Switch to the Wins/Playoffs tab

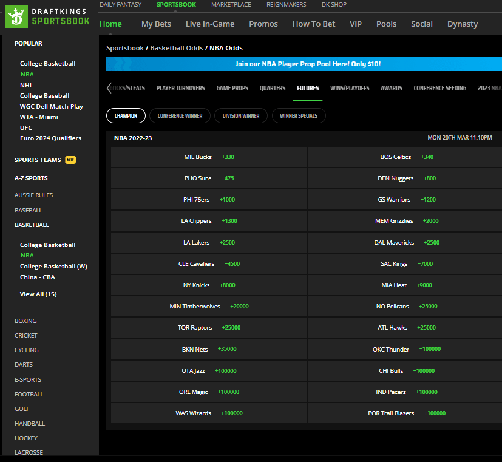pyautogui.click(x=350, y=88)
